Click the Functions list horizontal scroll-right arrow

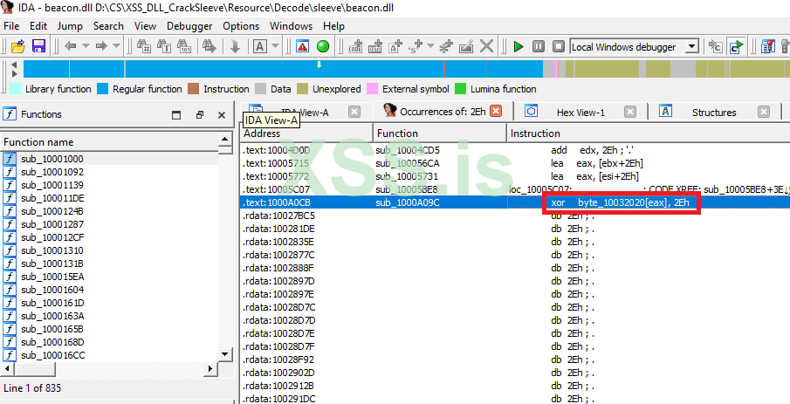coord(210,369)
